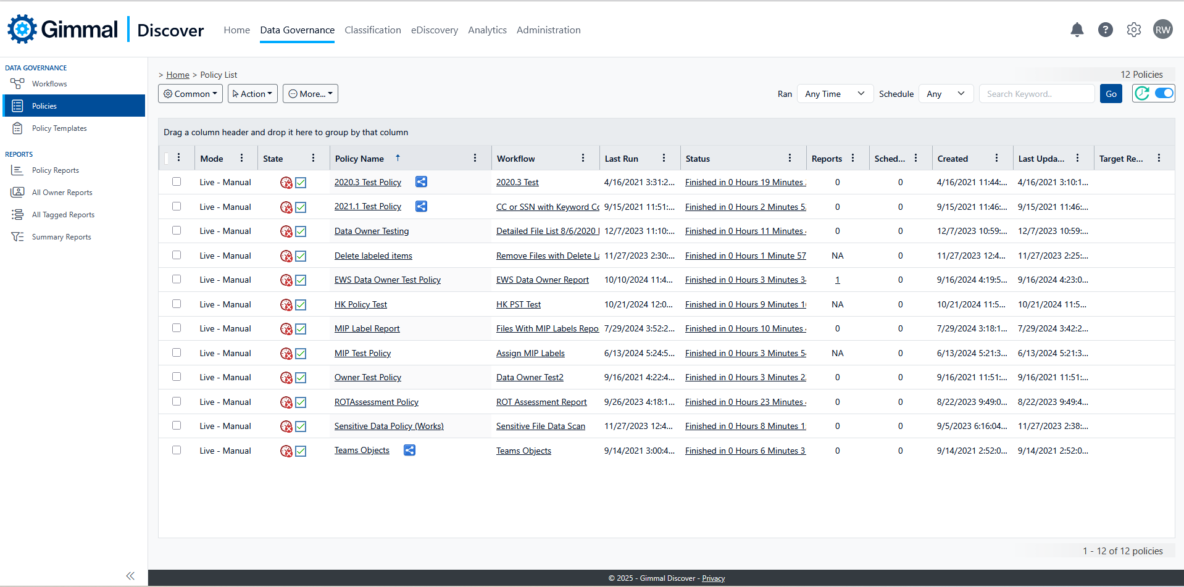Select checkbox for Data Owner Testing row
The height and width of the screenshot is (587, 1184).
[x=177, y=231]
